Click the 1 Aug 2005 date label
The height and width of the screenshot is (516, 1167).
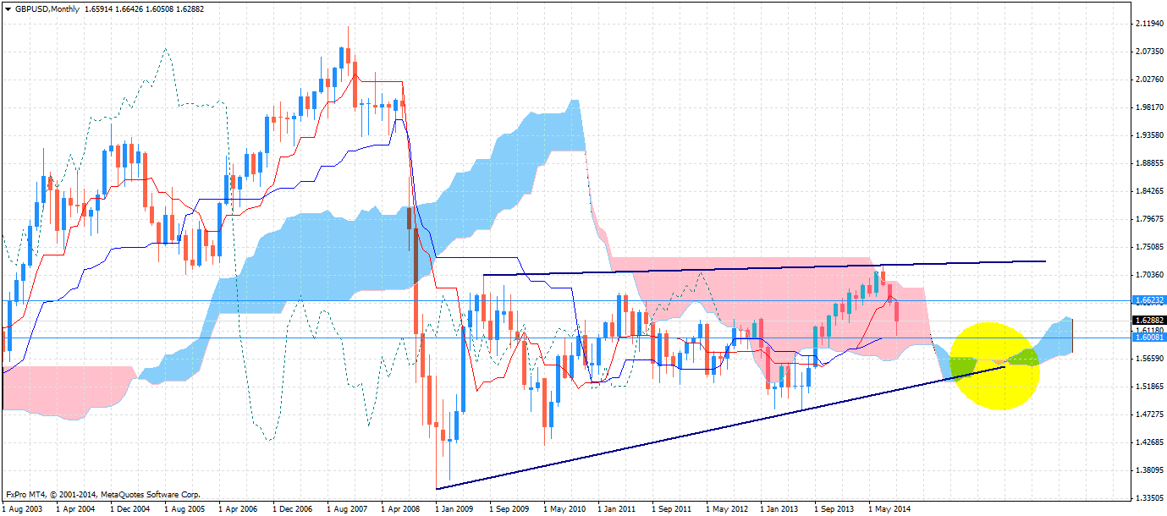(185, 510)
